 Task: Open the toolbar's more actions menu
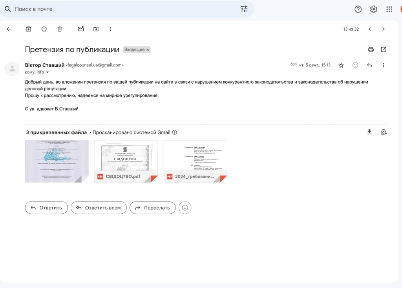110,29
